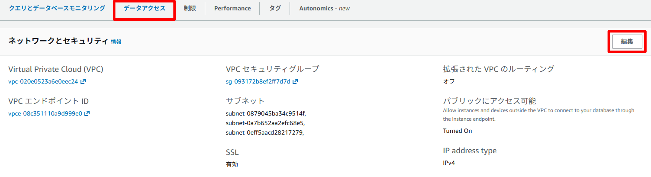The height and width of the screenshot is (177, 651).
Task: Click the 情報 link next to ネットワークとセキュリティ
Action: tap(116, 42)
